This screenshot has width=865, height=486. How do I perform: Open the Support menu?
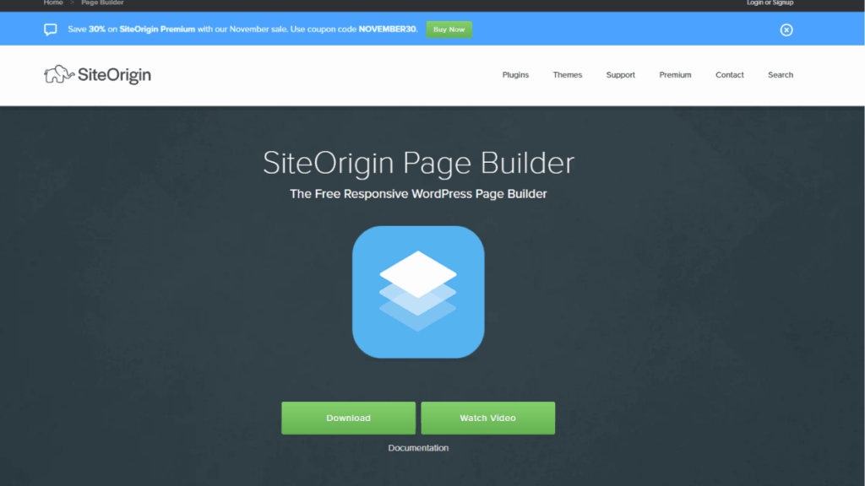pos(620,74)
